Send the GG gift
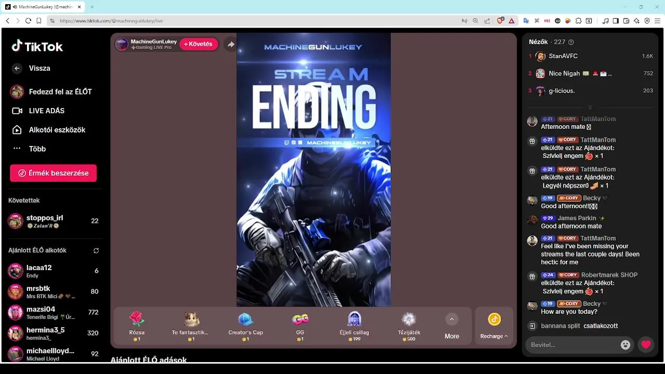The image size is (665, 374). pyautogui.click(x=300, y=326)
